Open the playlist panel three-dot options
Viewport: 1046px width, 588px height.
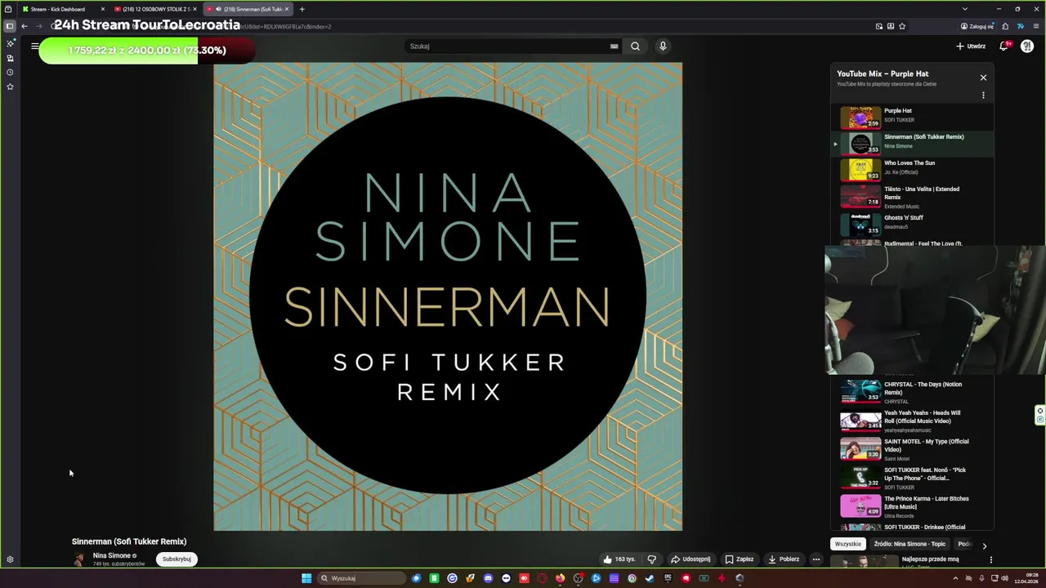tap(983, 96)
